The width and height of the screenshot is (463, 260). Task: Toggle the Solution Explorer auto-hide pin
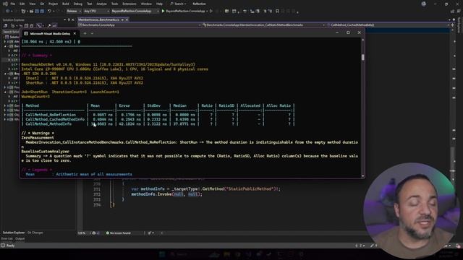(x=69, y=19)
